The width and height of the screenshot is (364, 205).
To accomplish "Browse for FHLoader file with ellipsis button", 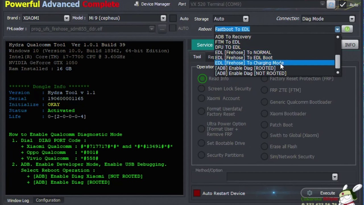I will [162, 29].
